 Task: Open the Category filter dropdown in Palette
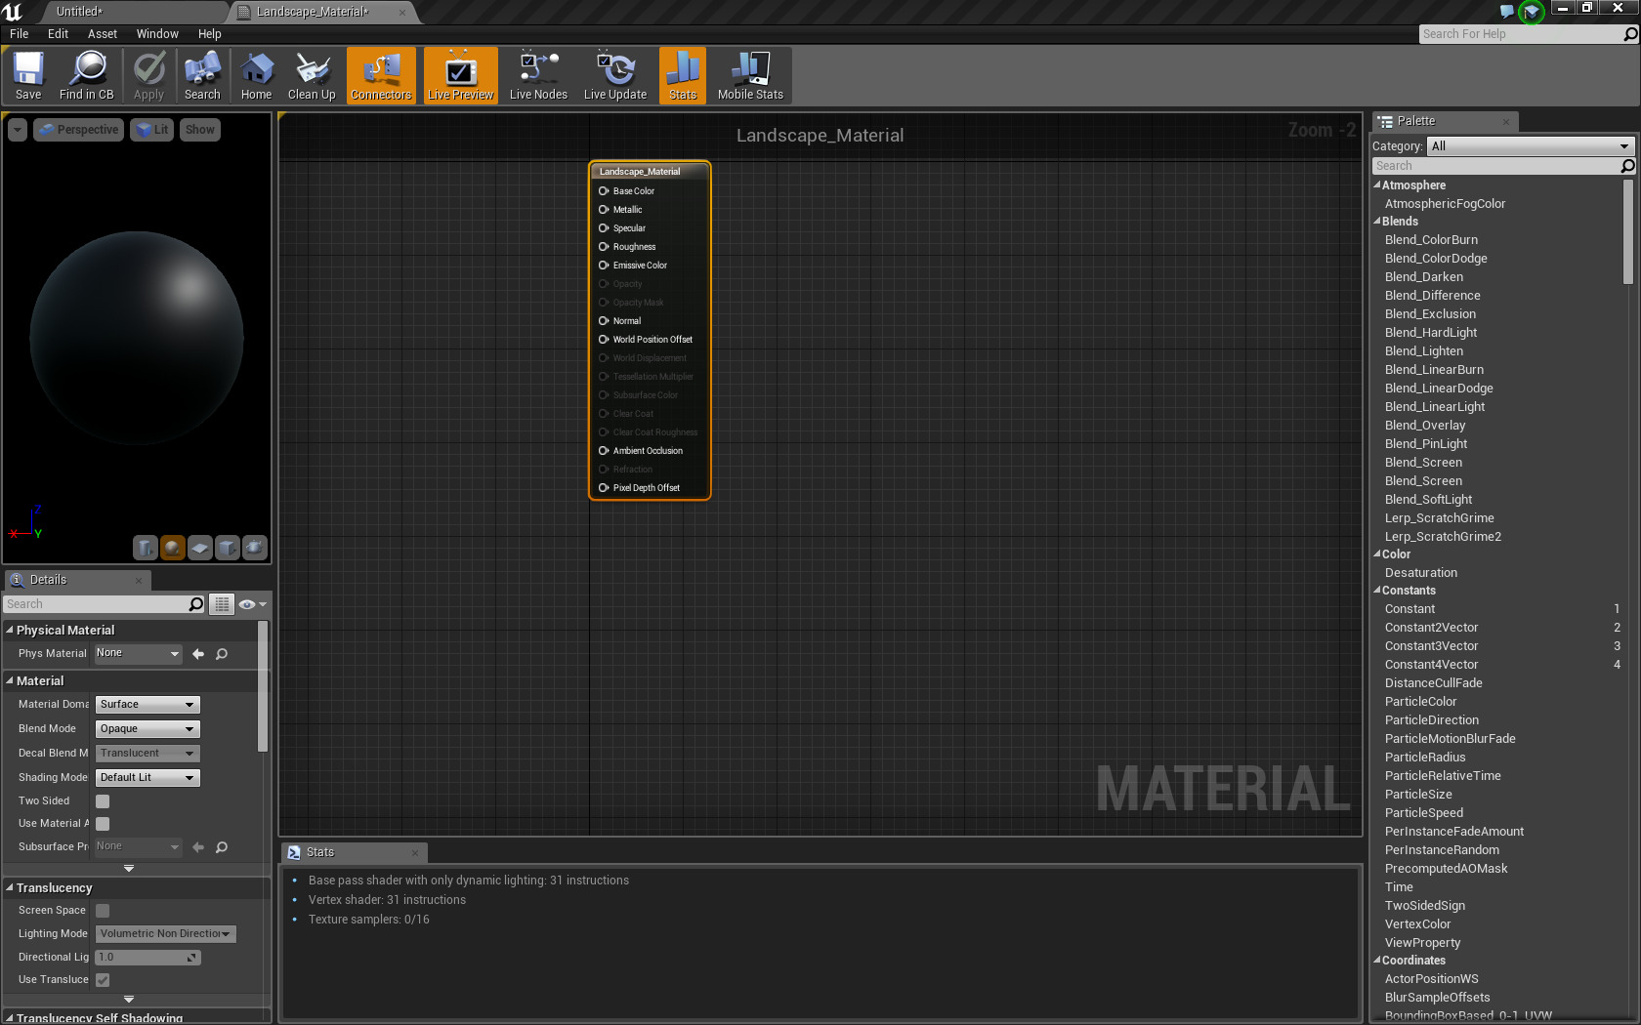(1529, 145)
